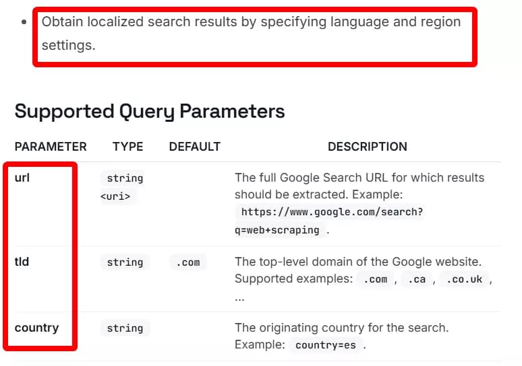The image size is (522, 366).
Task: Click the 'country' parameter name
Action: pos(36,328)
